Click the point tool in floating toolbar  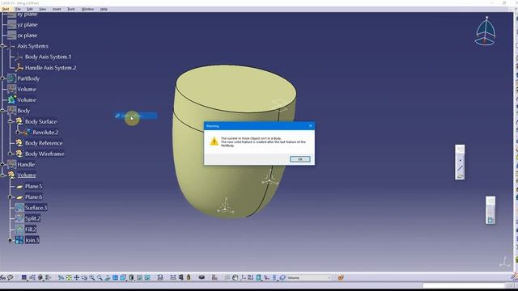pos(460,160)
